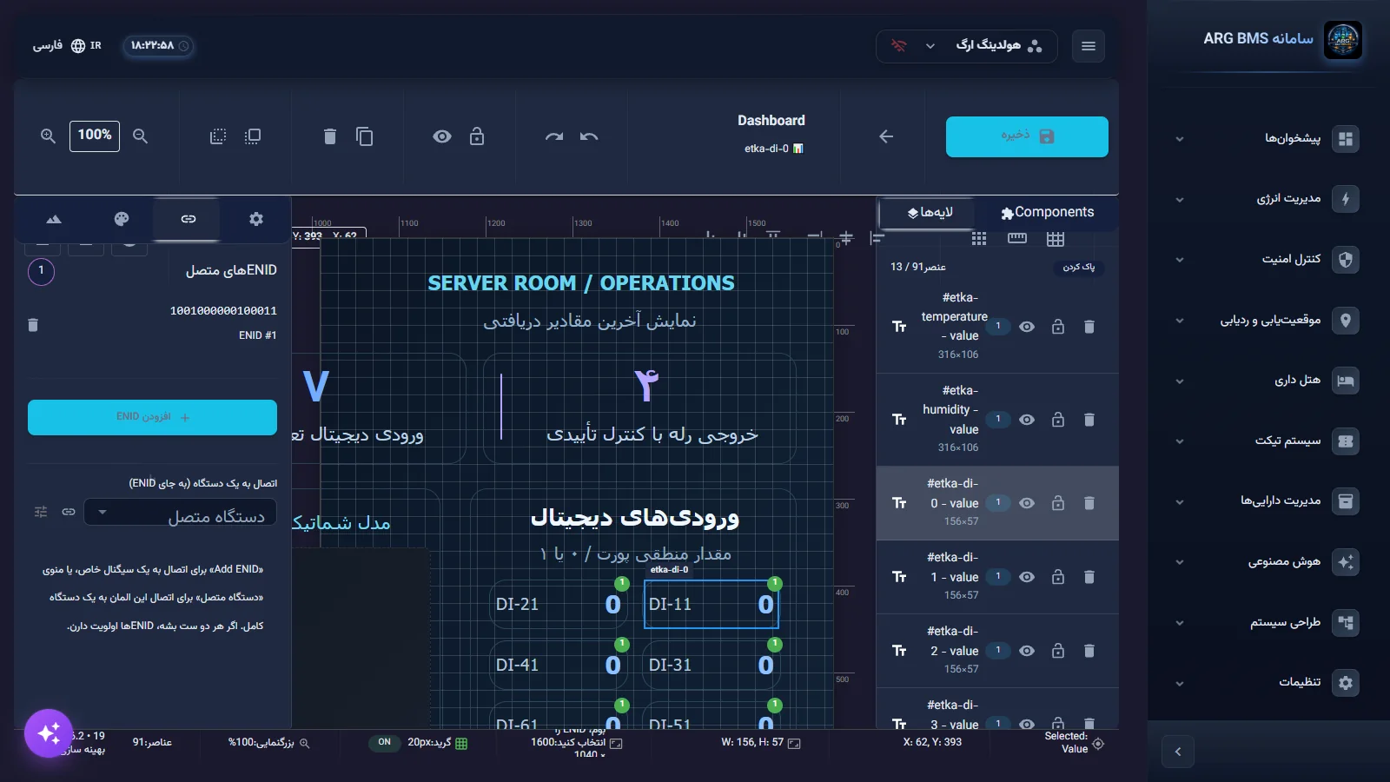Click the undo arrow in toolbar

pyautogui.click(x=589, y=136)
